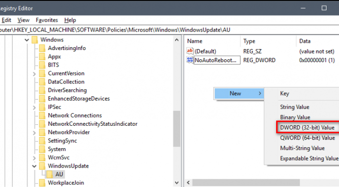Screen dimensions: 339x187
Task: Click the (Default) string value icon
Action: pyautogui.click(x=190, y=51)
